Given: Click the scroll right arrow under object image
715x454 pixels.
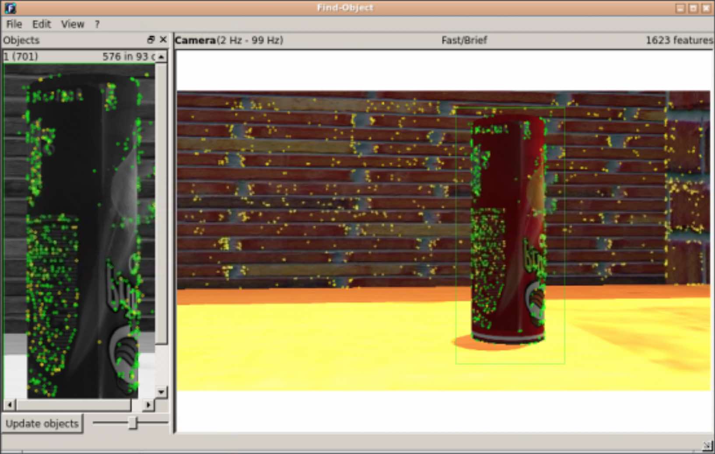Looking at the screenshot, I should coord(149,405).
